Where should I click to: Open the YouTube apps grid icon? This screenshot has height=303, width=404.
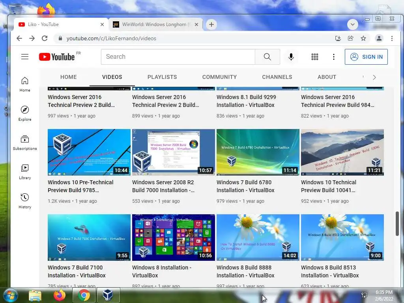(314, 57)
